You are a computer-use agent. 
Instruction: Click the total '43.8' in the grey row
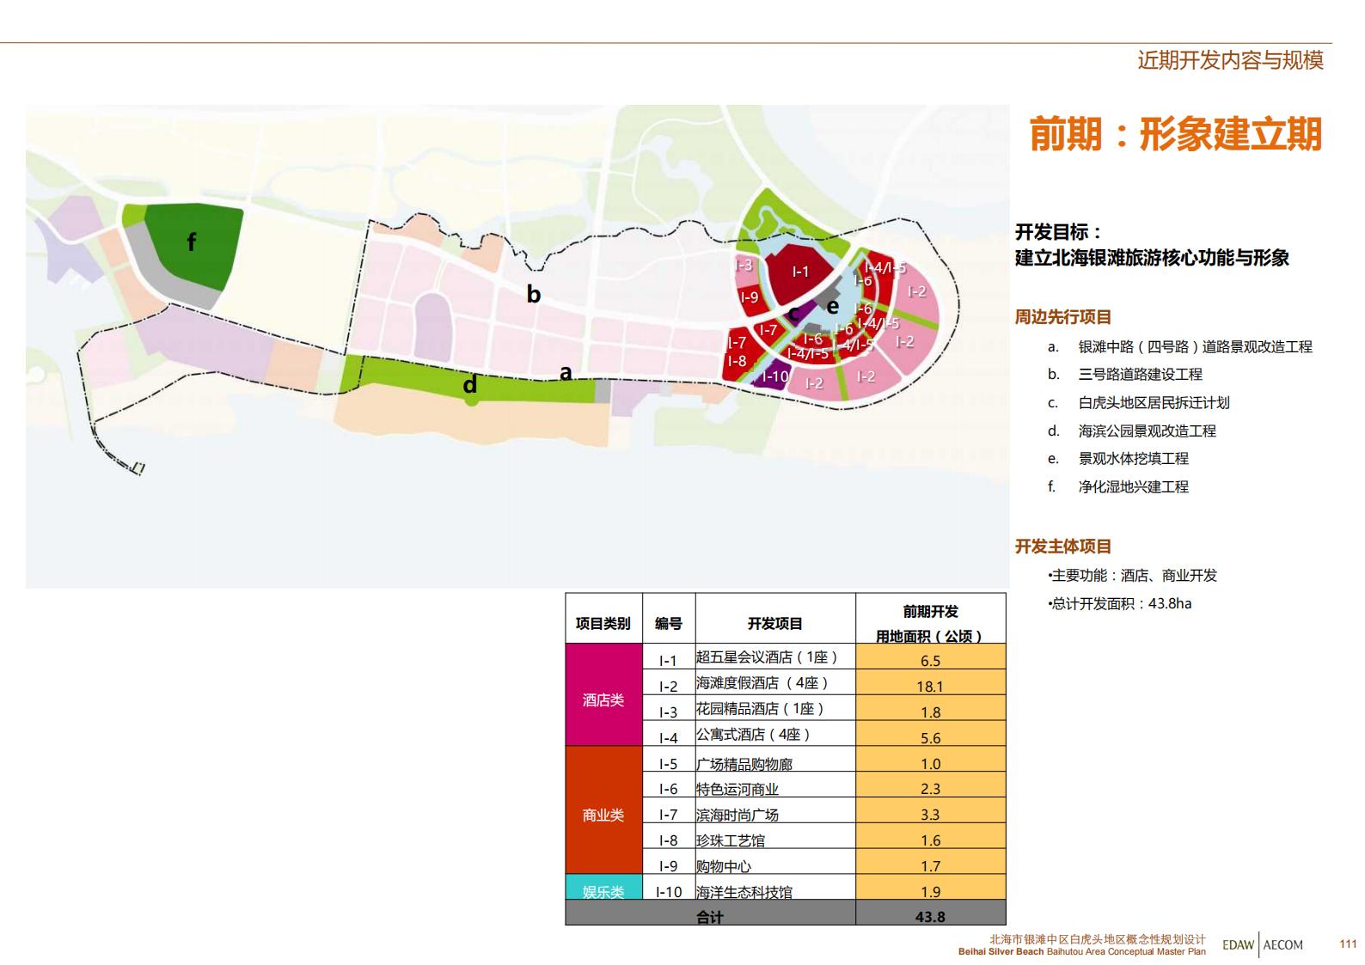pos(931,913)
